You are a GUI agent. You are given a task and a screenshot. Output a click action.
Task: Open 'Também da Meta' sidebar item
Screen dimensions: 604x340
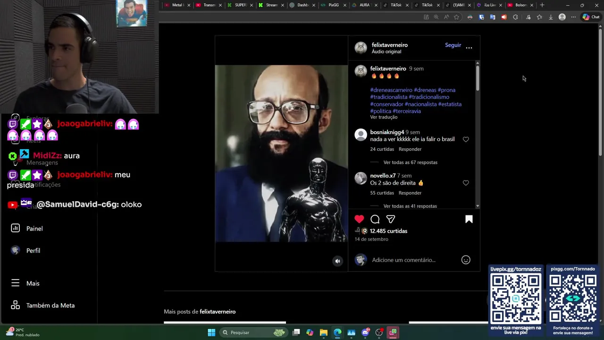[x=42, y=306]
